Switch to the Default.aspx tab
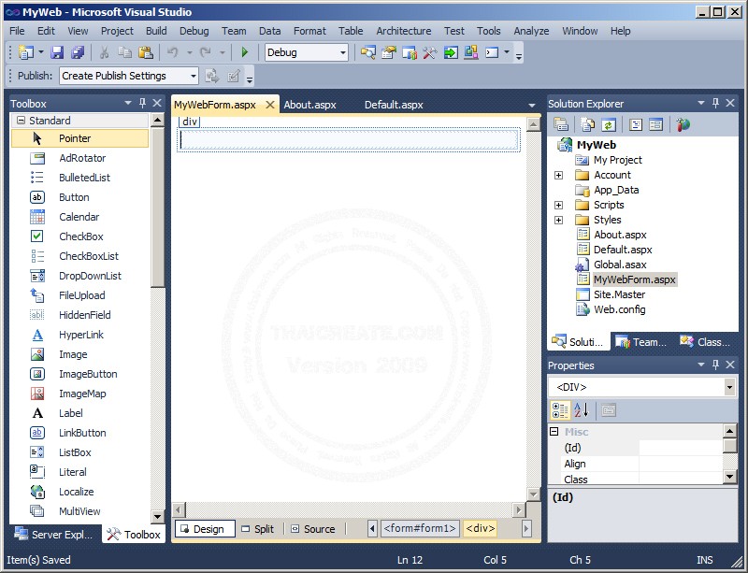The width and height of the screenshot is (748, 573). pos(394,105)
